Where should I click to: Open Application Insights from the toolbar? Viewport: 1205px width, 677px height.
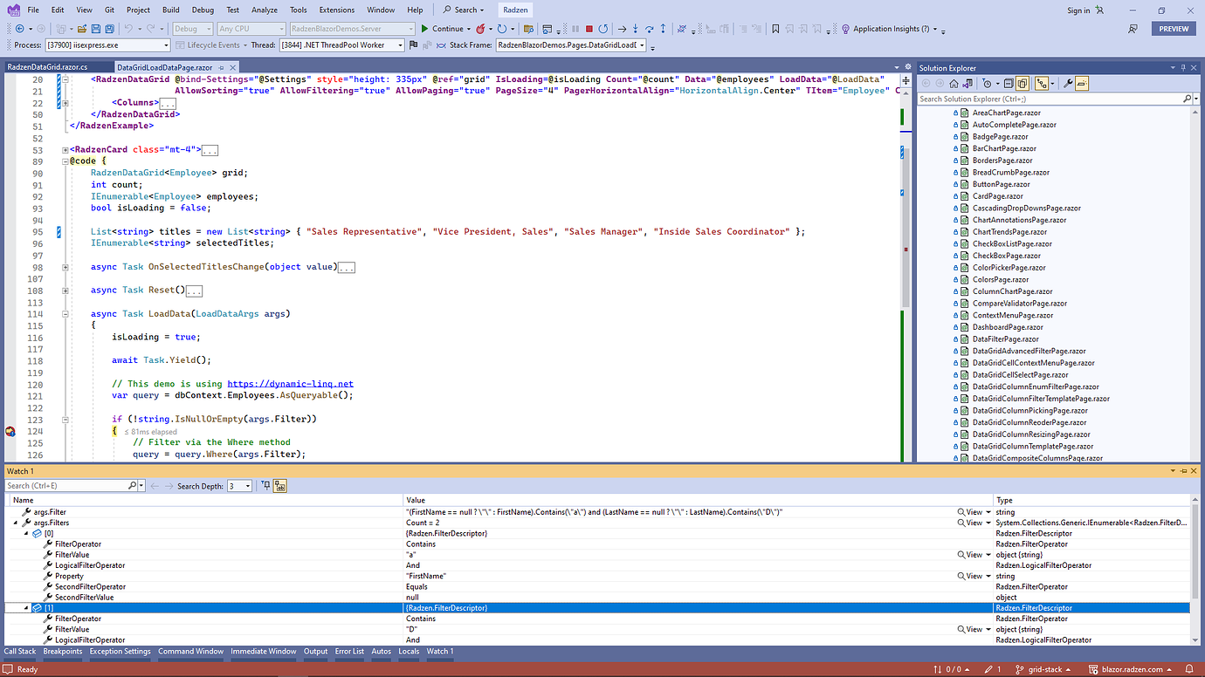coord(885,27)
